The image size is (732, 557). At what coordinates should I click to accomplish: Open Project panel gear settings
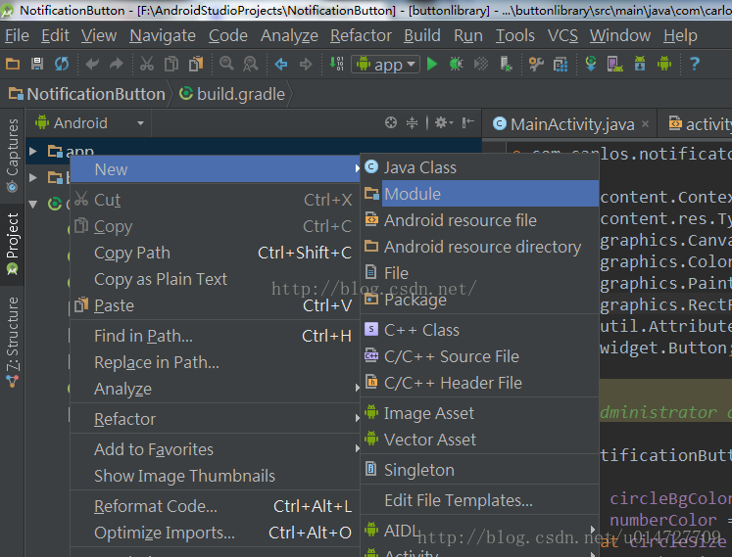click(444, 122)
